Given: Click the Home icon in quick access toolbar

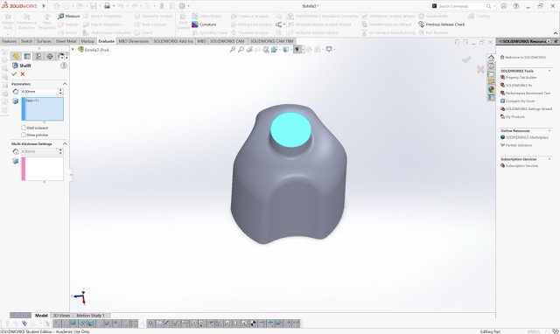Looking at the screenshot, I should 56,6.
